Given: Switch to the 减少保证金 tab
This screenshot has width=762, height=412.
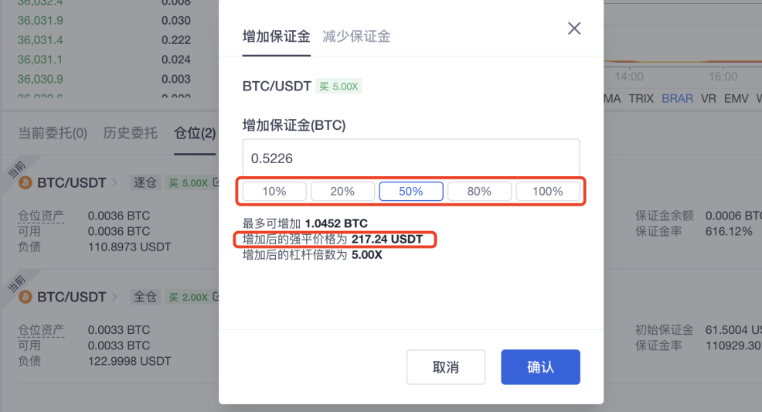Looking at the screenshot, I should pyautogui.click(x=356, y=36).
